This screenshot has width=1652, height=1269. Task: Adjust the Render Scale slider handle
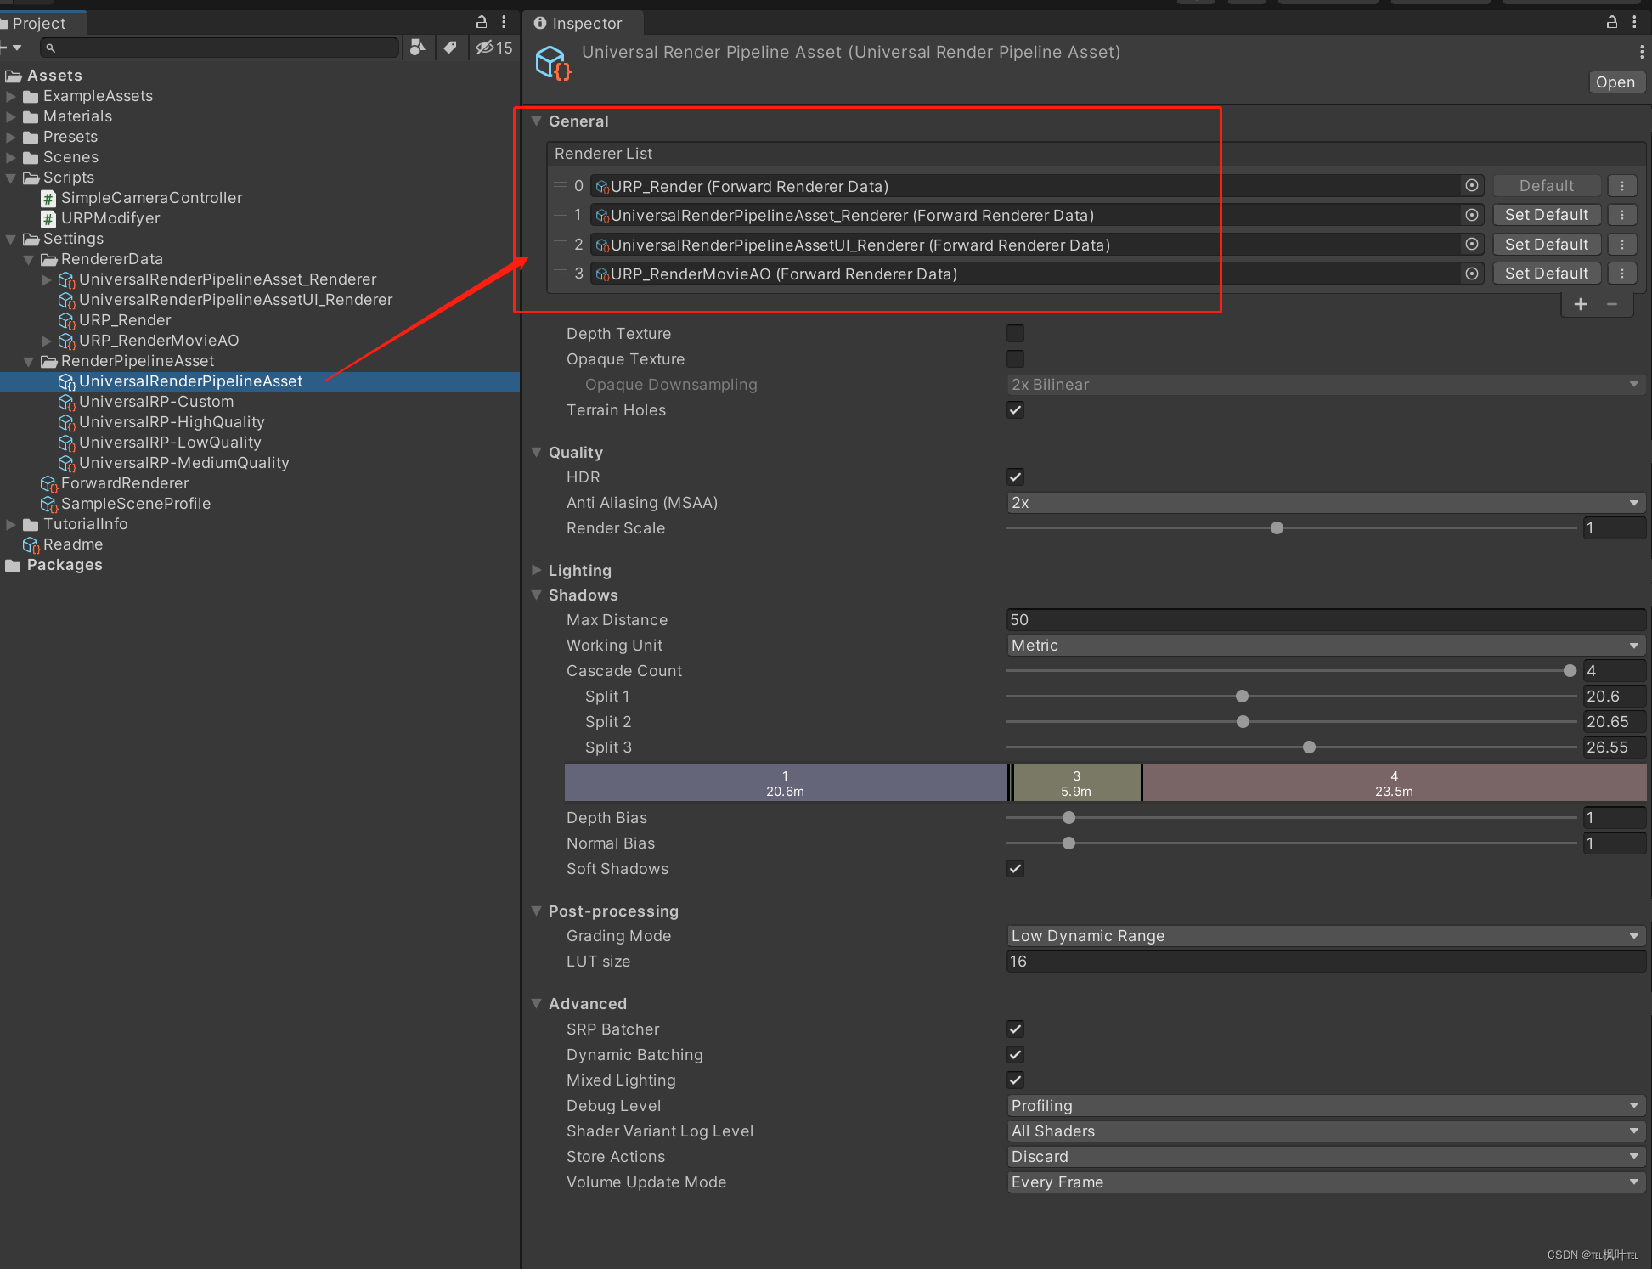[x=1277, y=528]
